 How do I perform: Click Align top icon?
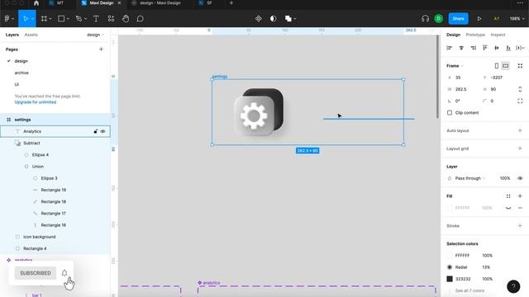[485, 48]
